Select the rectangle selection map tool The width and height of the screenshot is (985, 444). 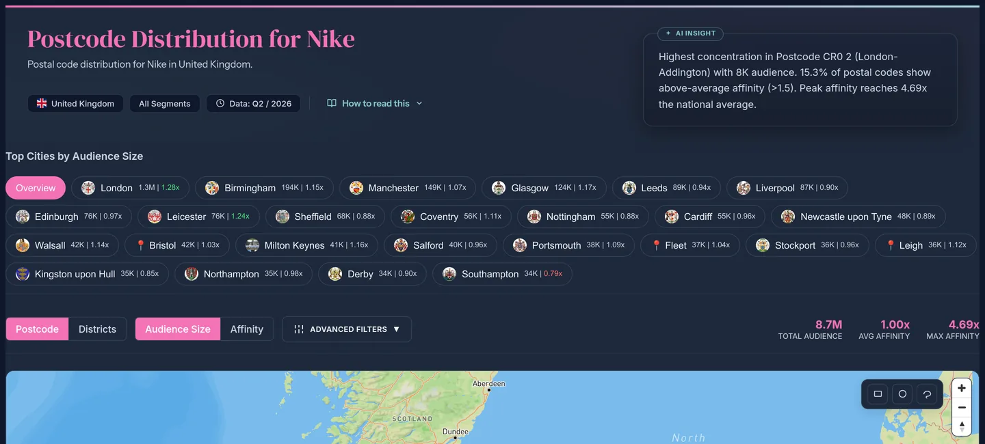pos(878,394)
